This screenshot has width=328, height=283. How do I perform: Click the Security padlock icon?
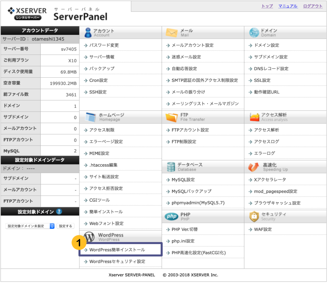254,216
